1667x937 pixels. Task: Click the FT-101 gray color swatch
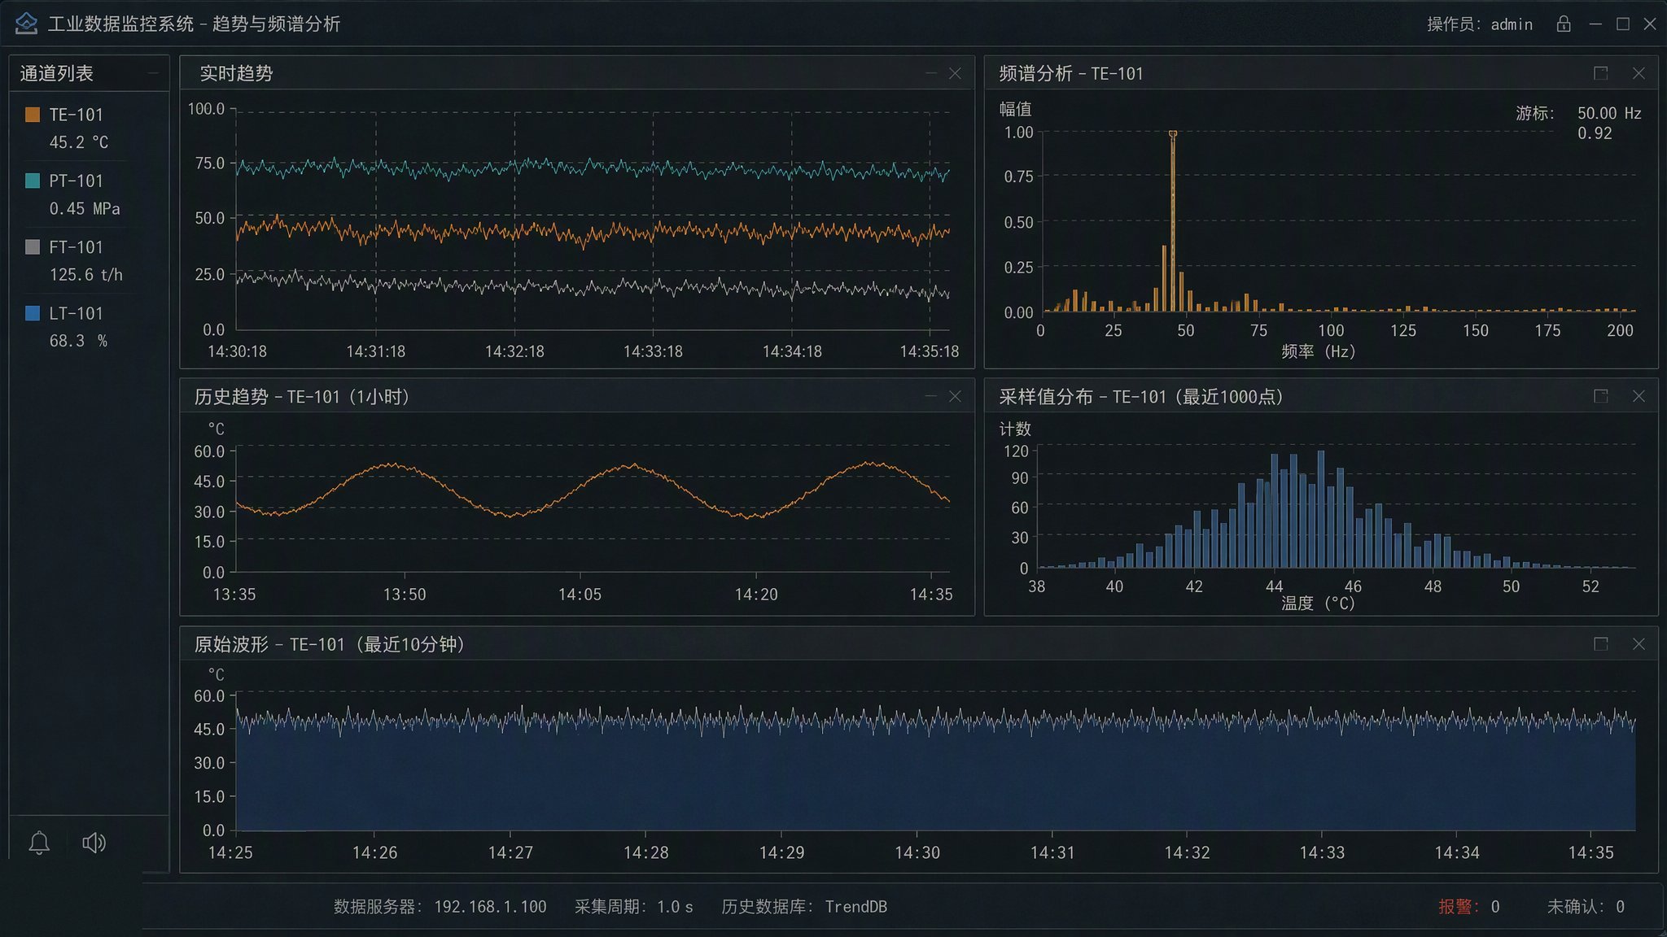pyautogui.click(x=33, y=246)
